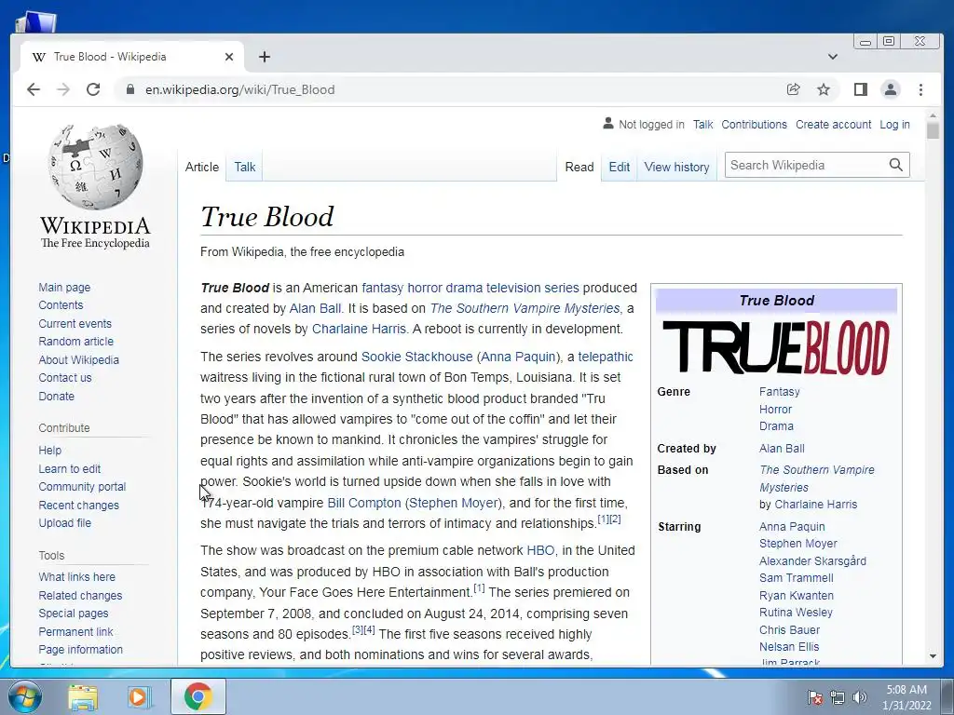Open the Action Center flag icon
Screen dimensions: 954x715
click(x=814, y=697)
